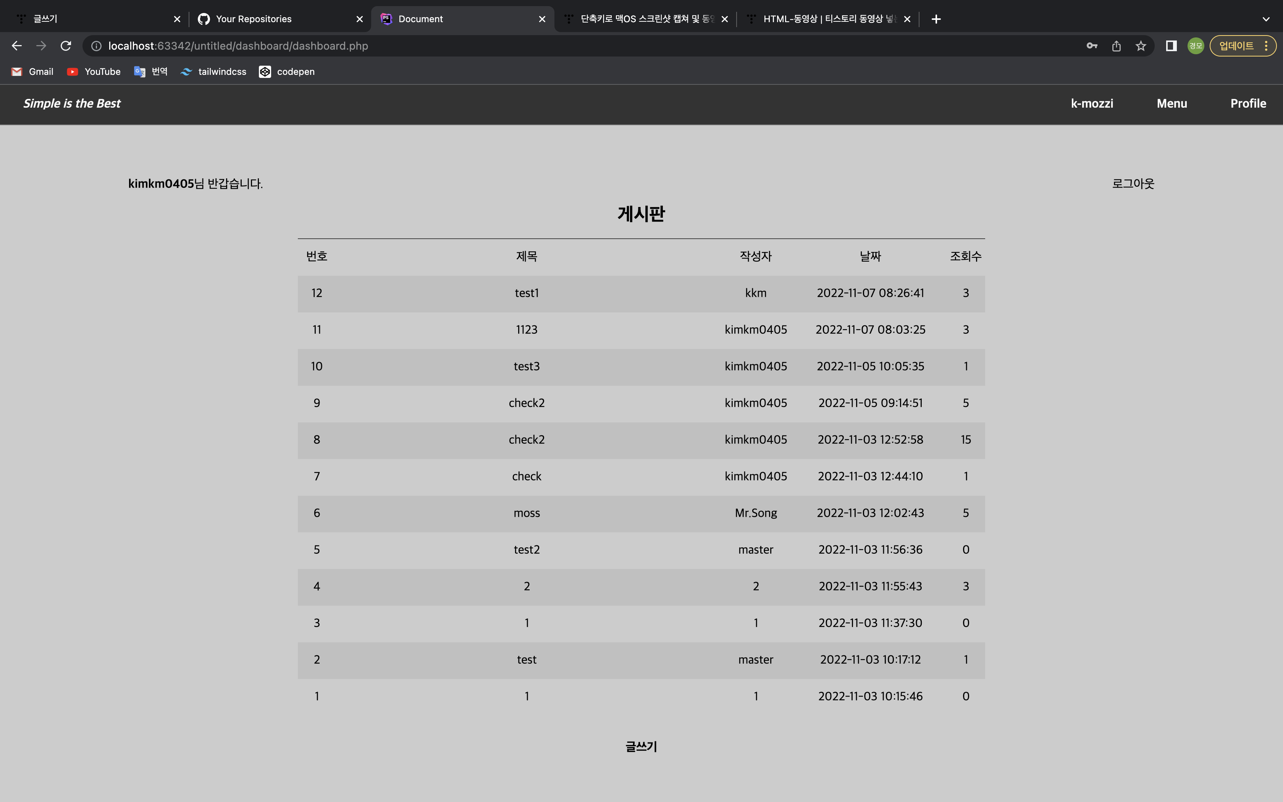Expand the tab search chevron at top right
The image size is (1283, 802).
(x=1266, y=19)
